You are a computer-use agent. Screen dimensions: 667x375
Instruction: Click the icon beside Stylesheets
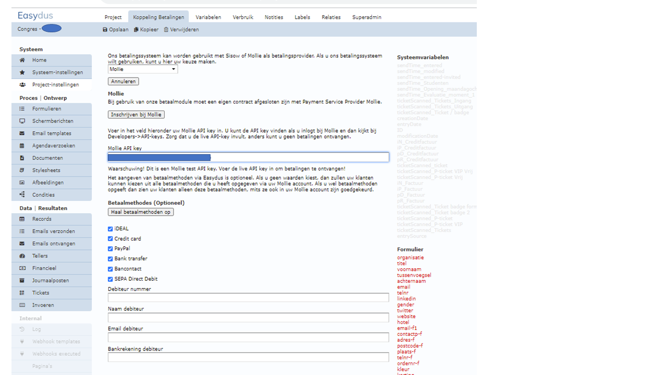(x=22, y=170)
